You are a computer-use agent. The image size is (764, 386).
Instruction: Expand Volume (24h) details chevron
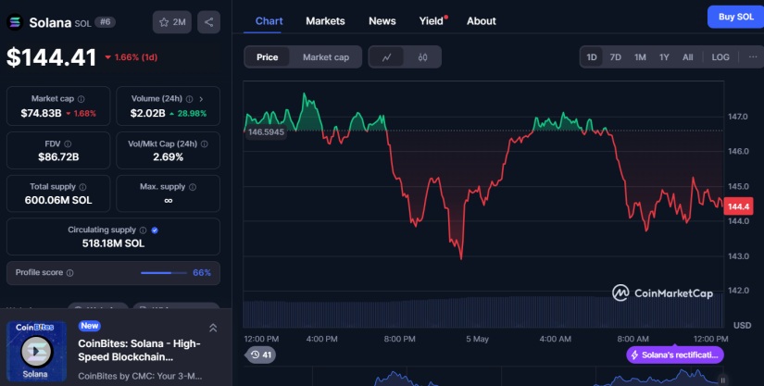201,99
